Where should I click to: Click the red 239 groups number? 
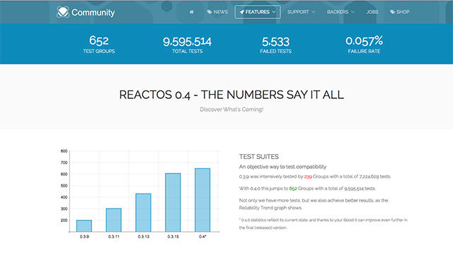[308, 177]
